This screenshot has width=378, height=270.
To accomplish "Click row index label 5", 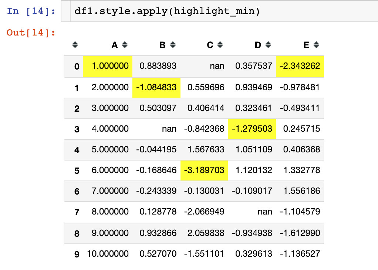I will [77, 171].
